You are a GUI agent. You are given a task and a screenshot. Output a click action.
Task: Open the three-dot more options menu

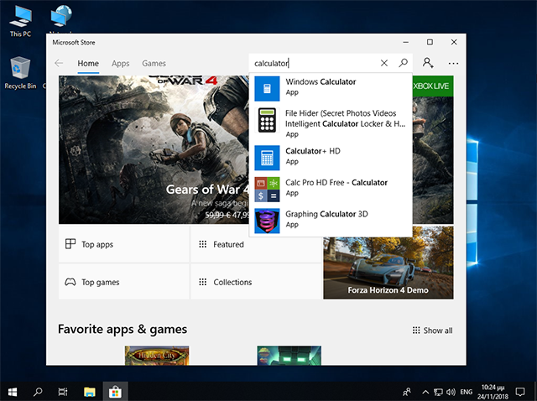[x=453, y=63]
